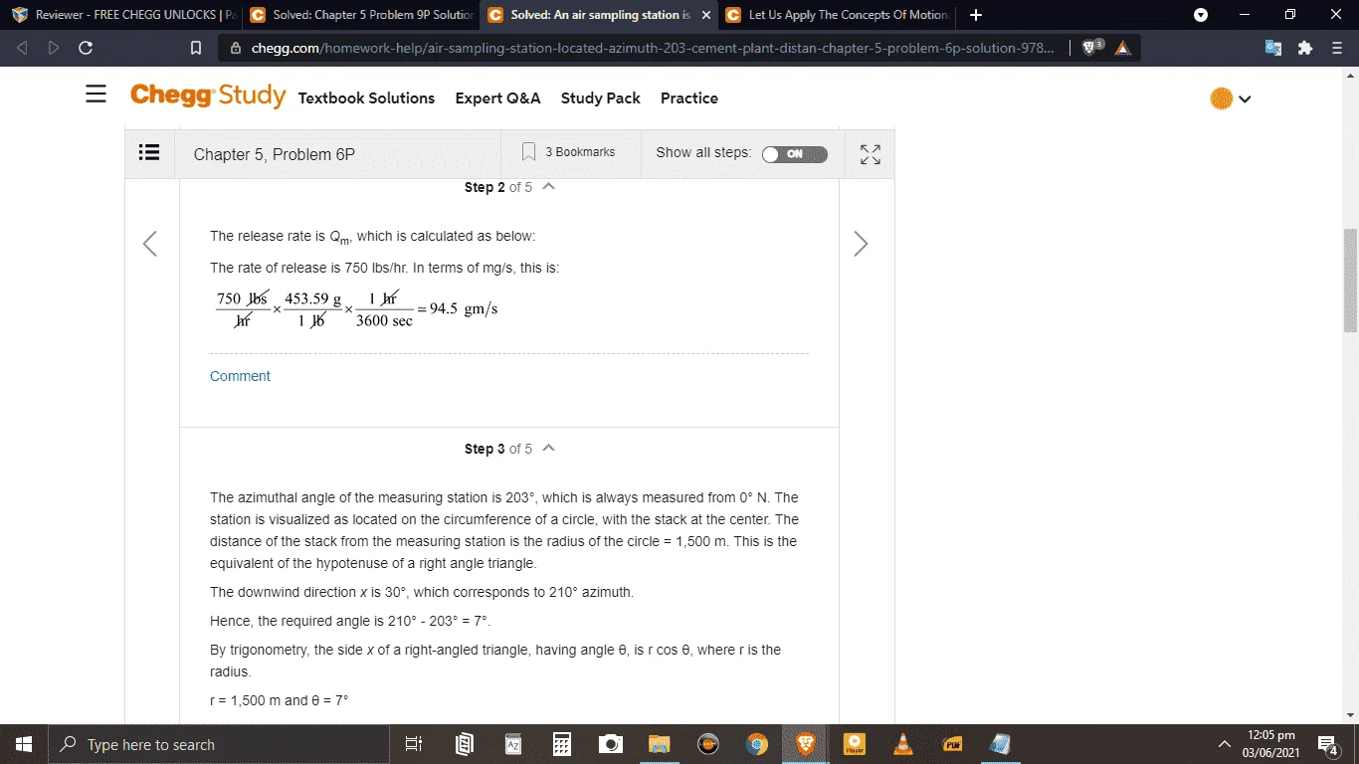Click the Windows taskbar search box
Viewport: 1359px width, 764px height.
(219, 744)
